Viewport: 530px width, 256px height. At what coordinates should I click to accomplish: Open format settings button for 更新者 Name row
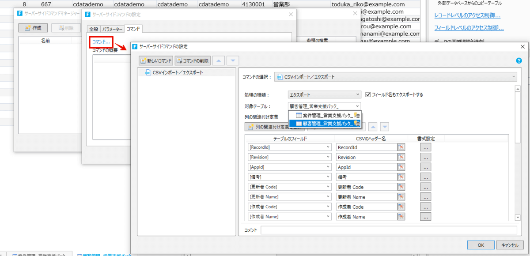click(426, 197)
